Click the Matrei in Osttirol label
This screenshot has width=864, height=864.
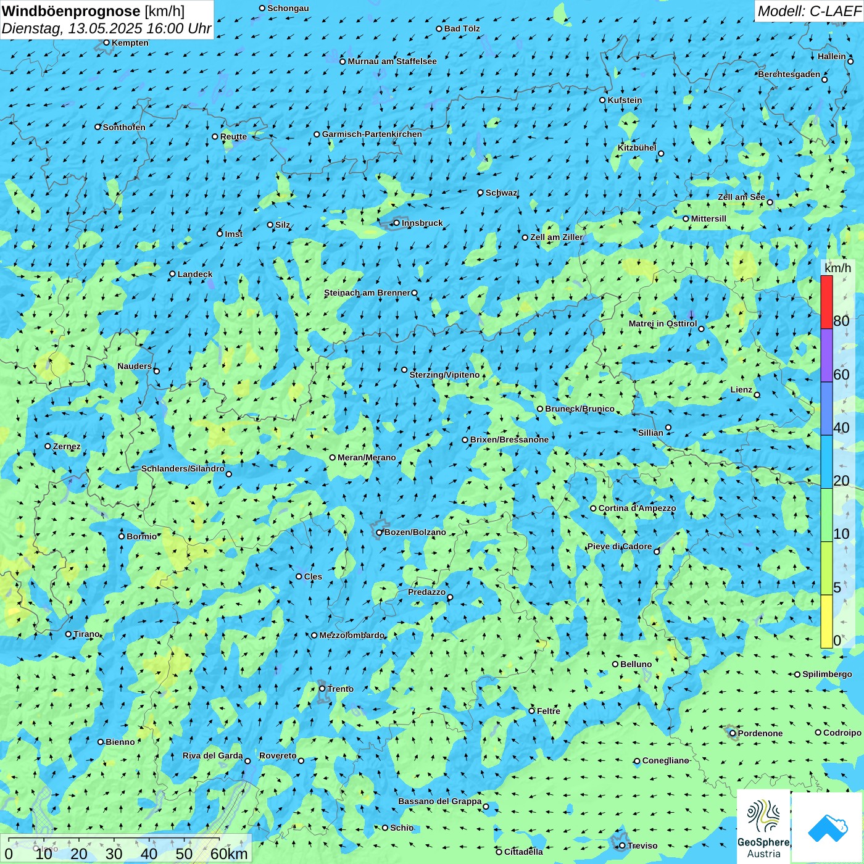click(663, 323)
